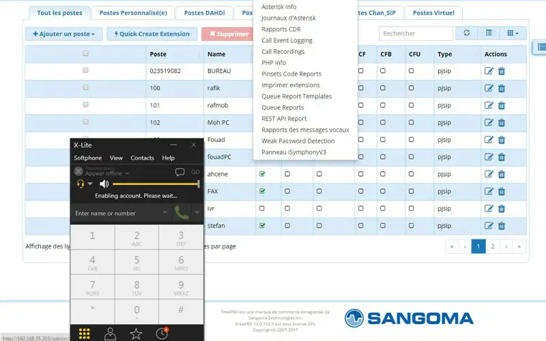The width and height of the screenshot is (546, 341).
Task: Tick the checkbox for extension 101 row
Action: (x=85, y=105)
